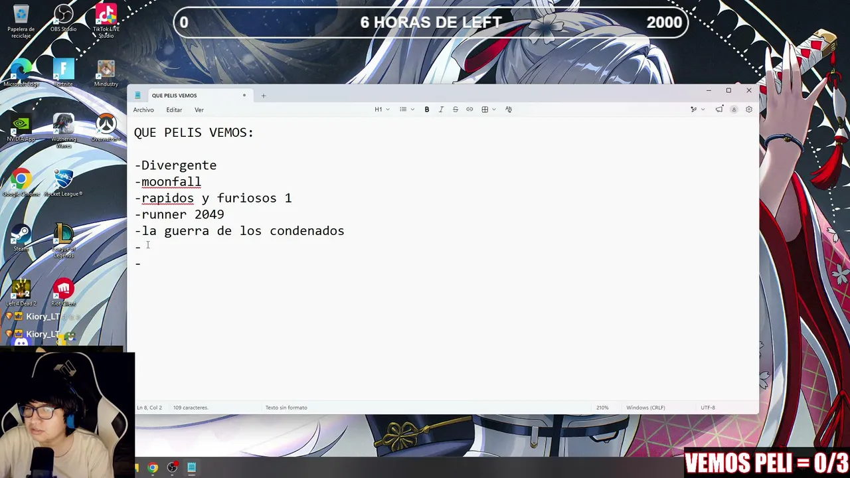Screen dimensions: 850x478
Task: Apply strikethrough formatting in Notepad
Action: 456,110
